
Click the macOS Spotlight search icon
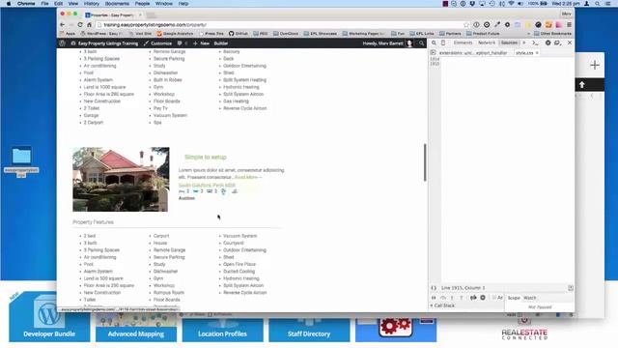pos(598,4)
